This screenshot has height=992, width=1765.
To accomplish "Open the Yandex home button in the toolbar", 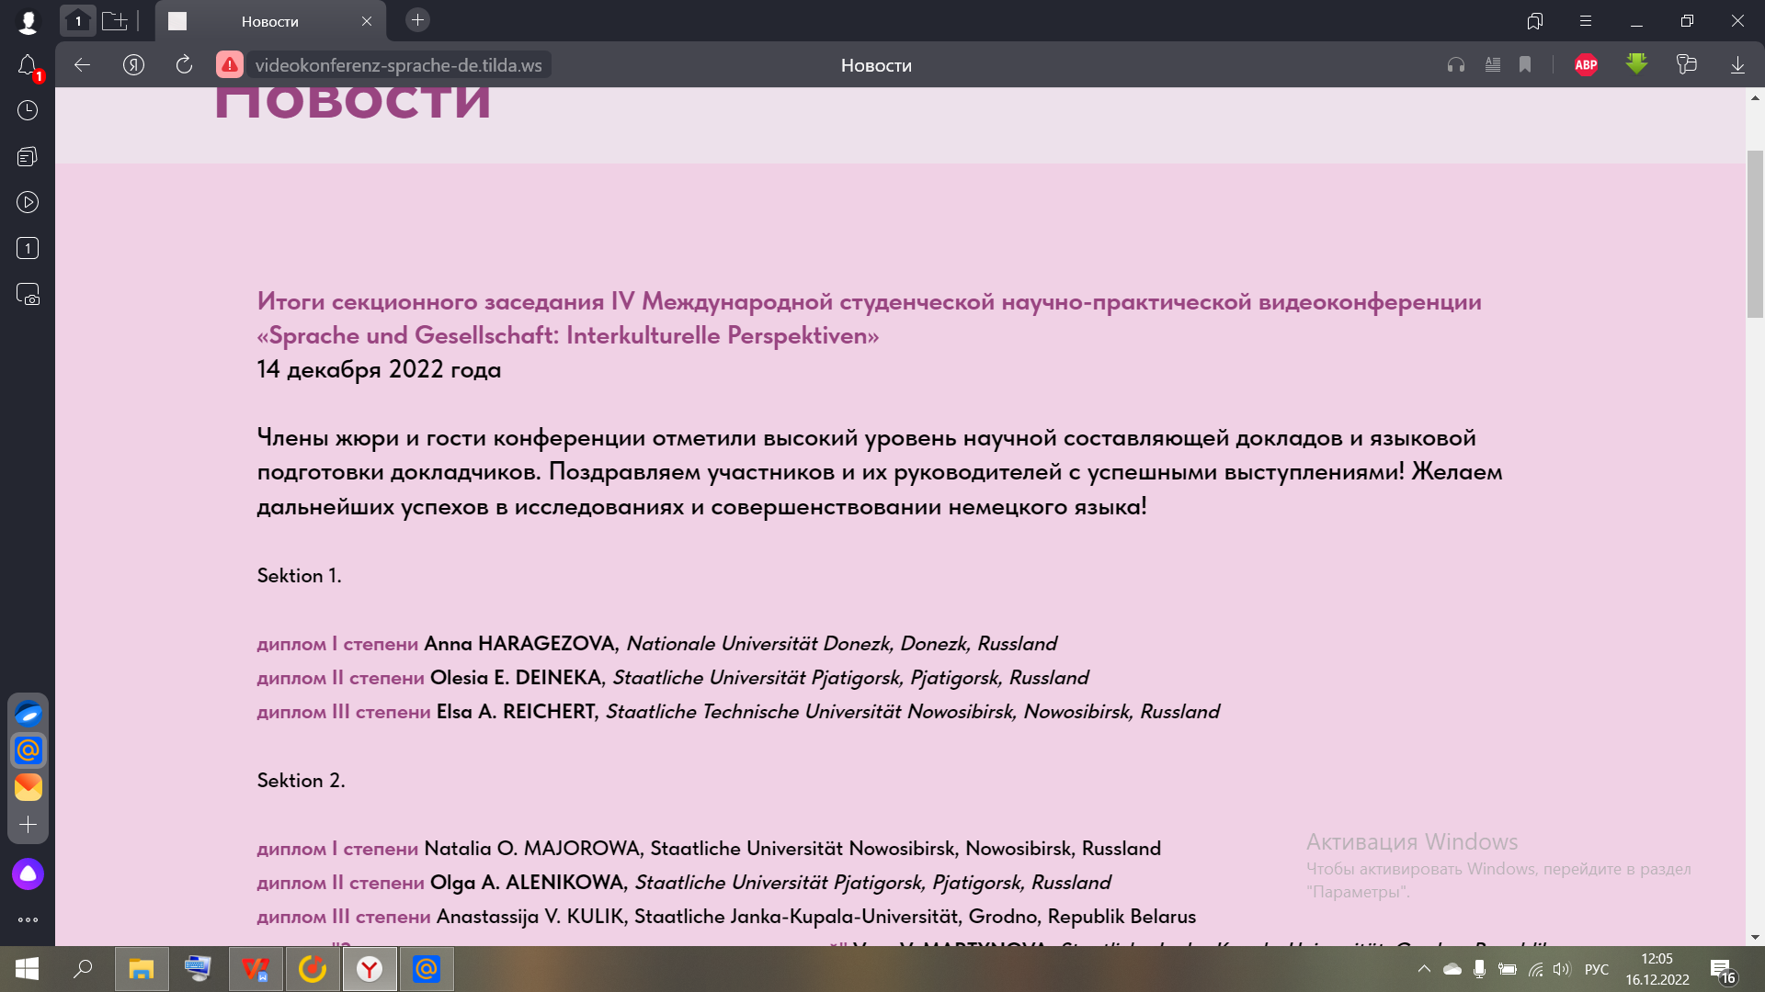I will tap(133, 65).
